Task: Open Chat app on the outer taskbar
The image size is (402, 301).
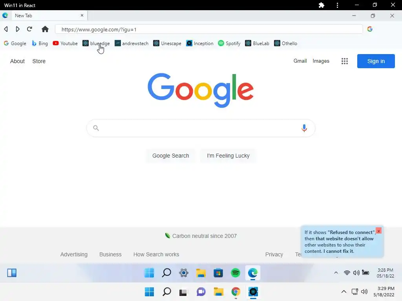Action: (x=201, y=292)
